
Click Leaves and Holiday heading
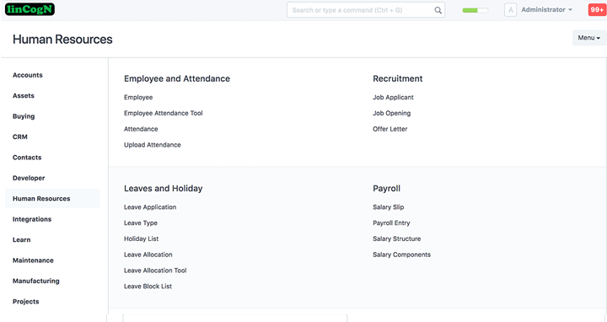[x=163, y=189]
